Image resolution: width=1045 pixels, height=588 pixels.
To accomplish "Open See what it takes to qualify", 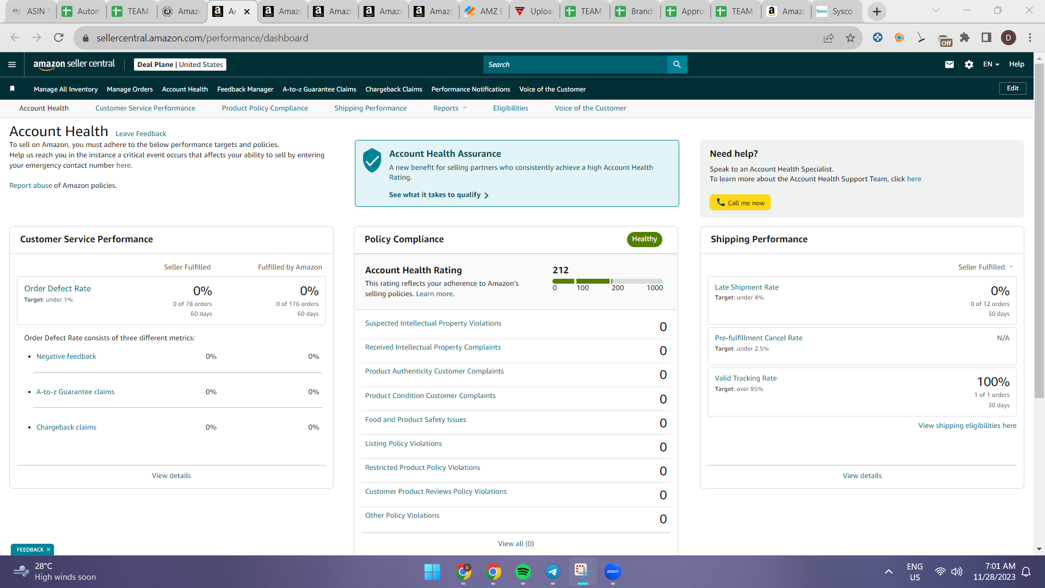I will click(439, 195).
